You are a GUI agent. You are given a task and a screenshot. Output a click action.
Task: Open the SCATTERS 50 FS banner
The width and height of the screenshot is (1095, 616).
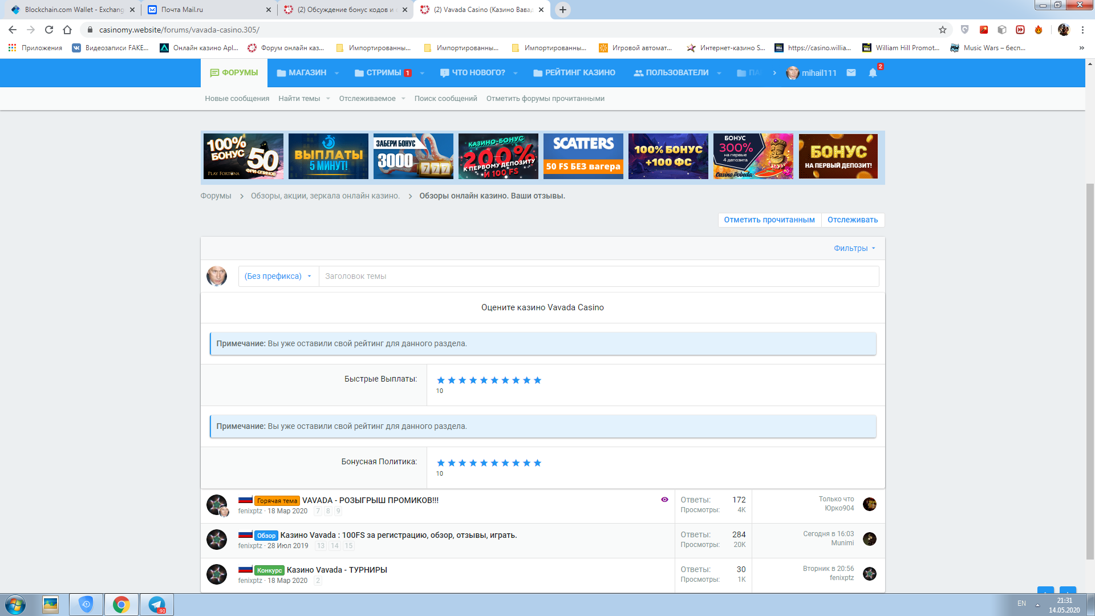coord(583,156)
